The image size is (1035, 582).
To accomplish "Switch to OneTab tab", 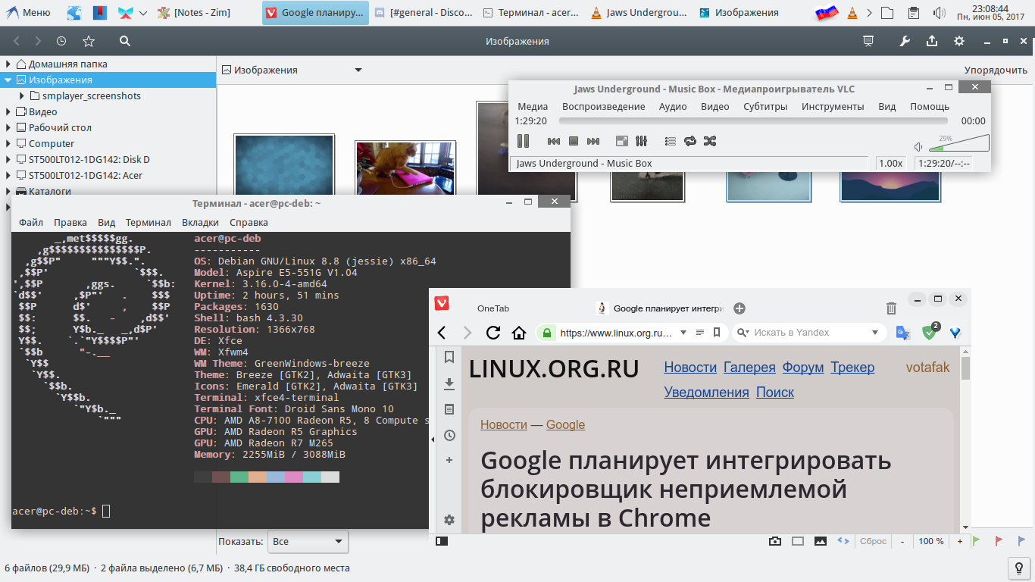I will tap(493, 308).
